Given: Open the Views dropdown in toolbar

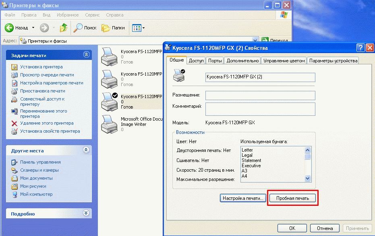Looking at the screenshot, I should click(x=139, y=28).
